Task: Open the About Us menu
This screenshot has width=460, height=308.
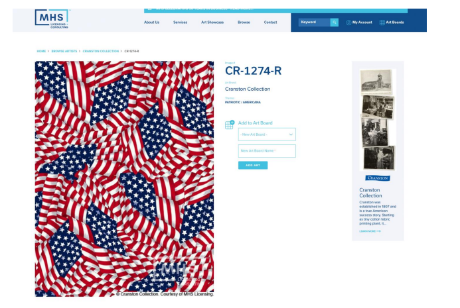Action: [151, 23]
